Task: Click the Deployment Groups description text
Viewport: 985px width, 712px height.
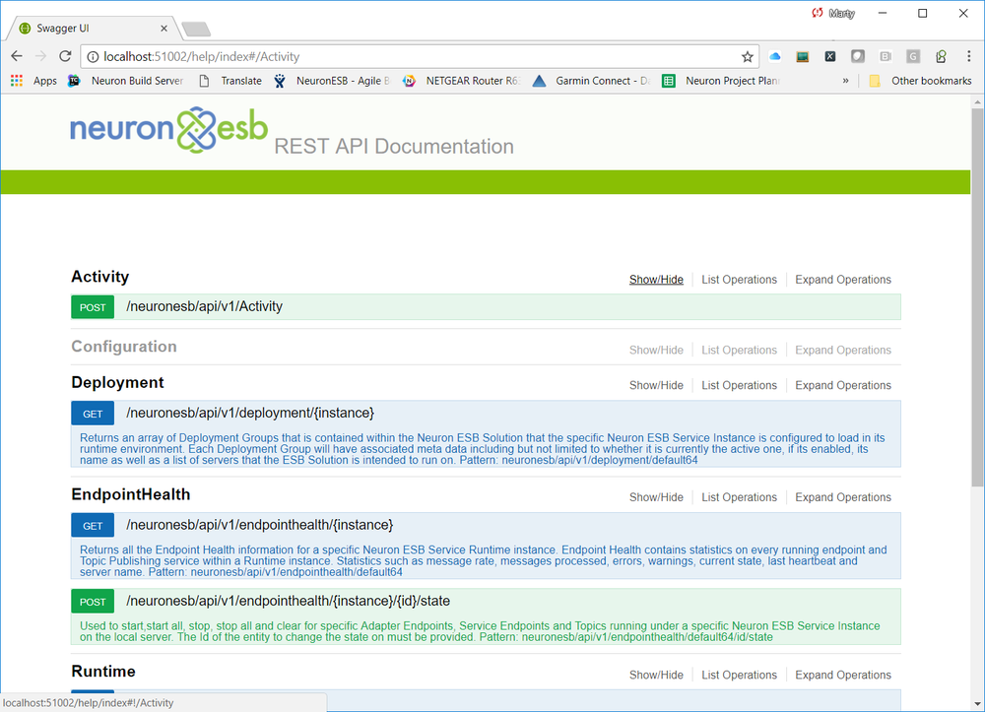Action: coord(483,449)
